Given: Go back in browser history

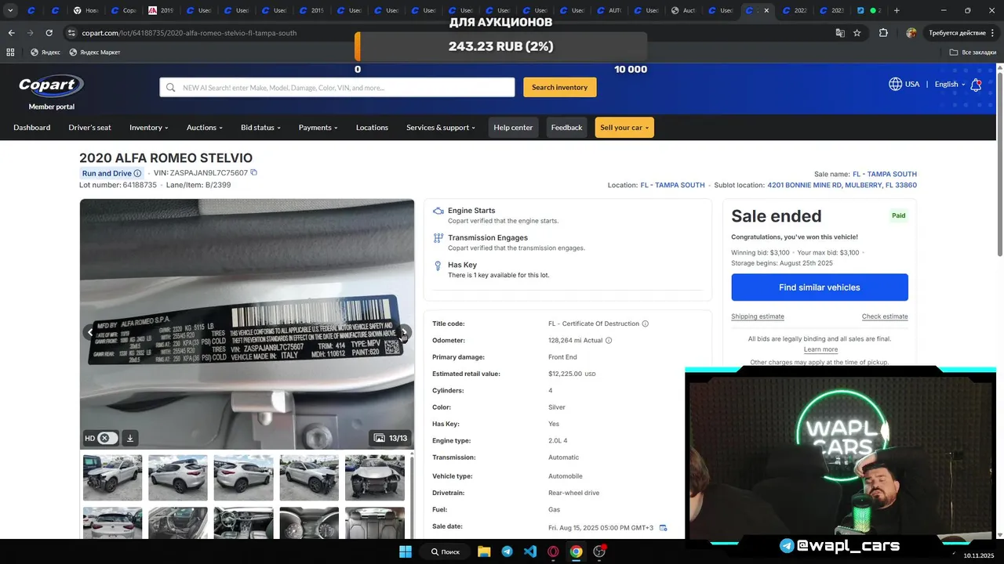Looking at the screenshot, I should [x=11, y=33].
